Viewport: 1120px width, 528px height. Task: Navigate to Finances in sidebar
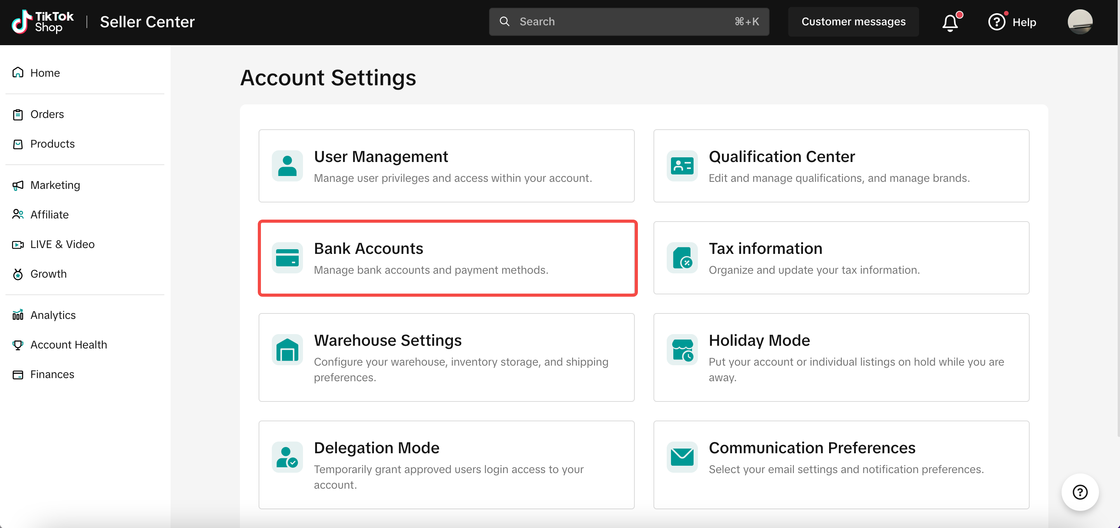52,374
